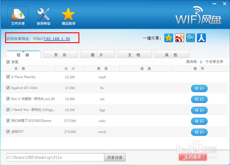Sort by the 大小 column header
230x165 pixels.
tap(70, 69)
